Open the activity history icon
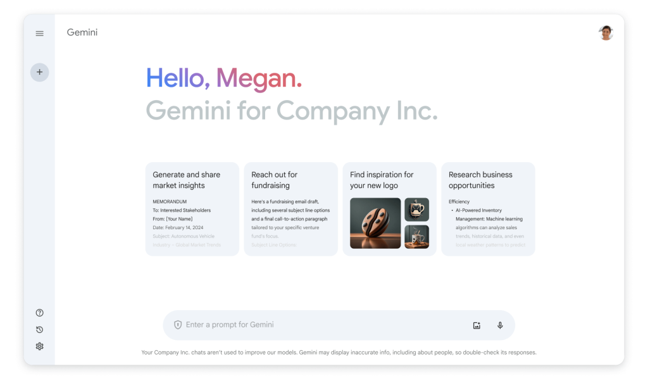The width and height of the screenshot is (648, 378). pos(40,330)
